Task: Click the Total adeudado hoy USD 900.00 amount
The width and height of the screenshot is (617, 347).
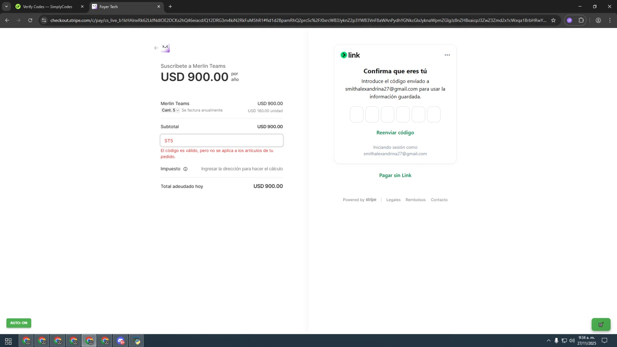Action: [x=268, y=186]
